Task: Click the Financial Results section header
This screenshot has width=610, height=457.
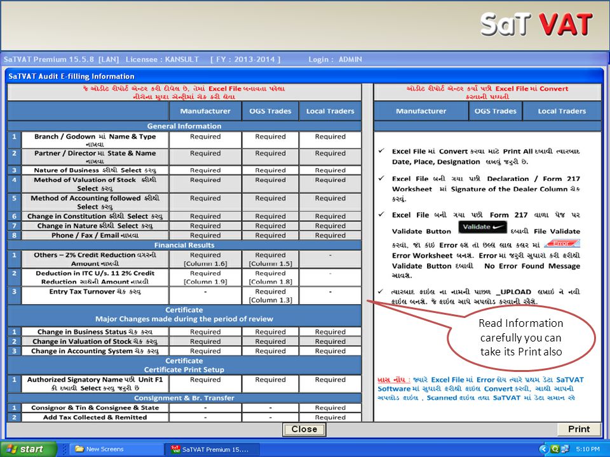Action: point(184,245)
